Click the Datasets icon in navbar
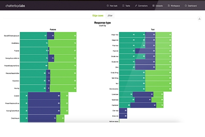 pyautogui.click(x=154, y=5)
